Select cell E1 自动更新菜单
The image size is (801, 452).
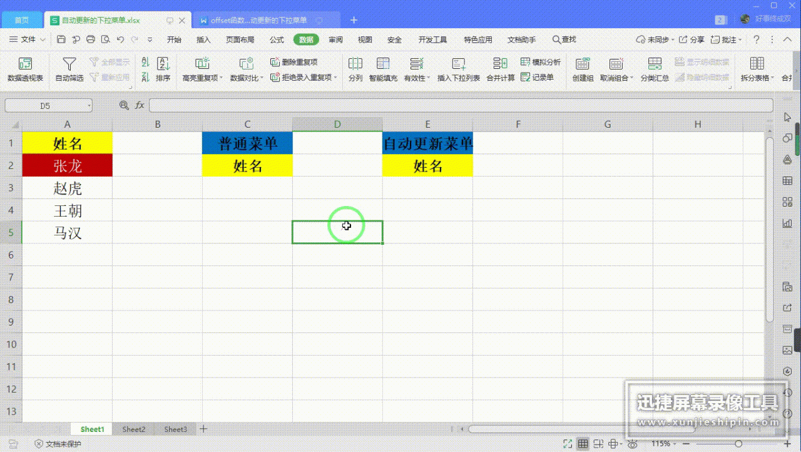[427, 143]
